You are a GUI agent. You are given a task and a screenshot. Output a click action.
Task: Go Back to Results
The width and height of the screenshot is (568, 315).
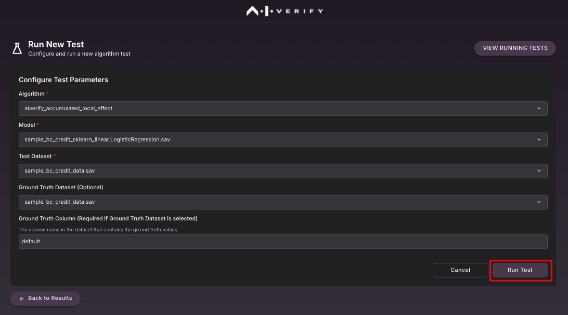coord(45,299)
